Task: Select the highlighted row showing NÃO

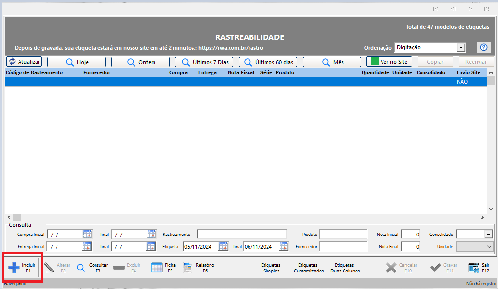Action: coord(246,82)
